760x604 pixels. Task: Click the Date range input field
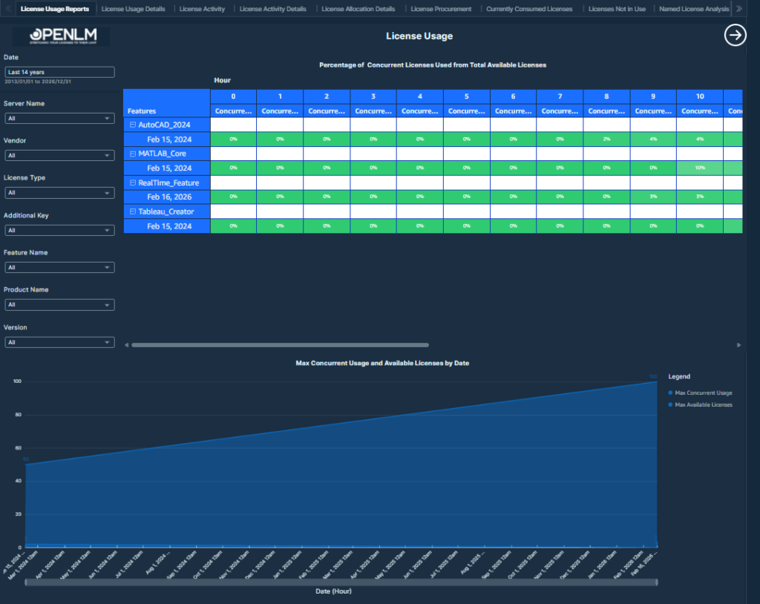point(59,72)
